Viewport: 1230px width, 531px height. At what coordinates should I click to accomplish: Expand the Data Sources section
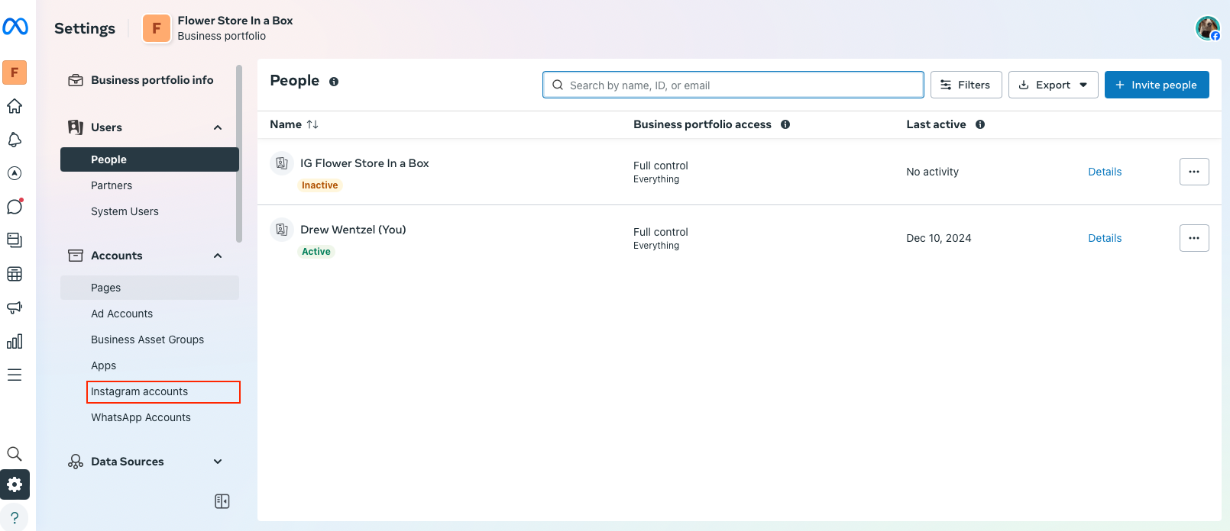(x=218, y=462)
